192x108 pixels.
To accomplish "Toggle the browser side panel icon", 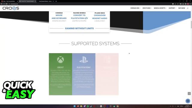I will pyautogui.click(x=185, y=4).
